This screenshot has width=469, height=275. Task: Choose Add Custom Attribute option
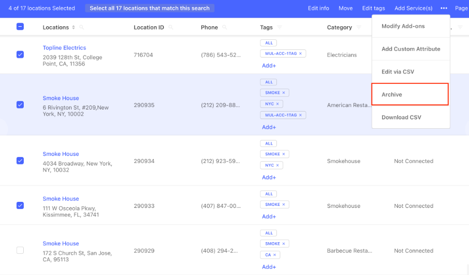pyautogui.click(x=411, y=49)
